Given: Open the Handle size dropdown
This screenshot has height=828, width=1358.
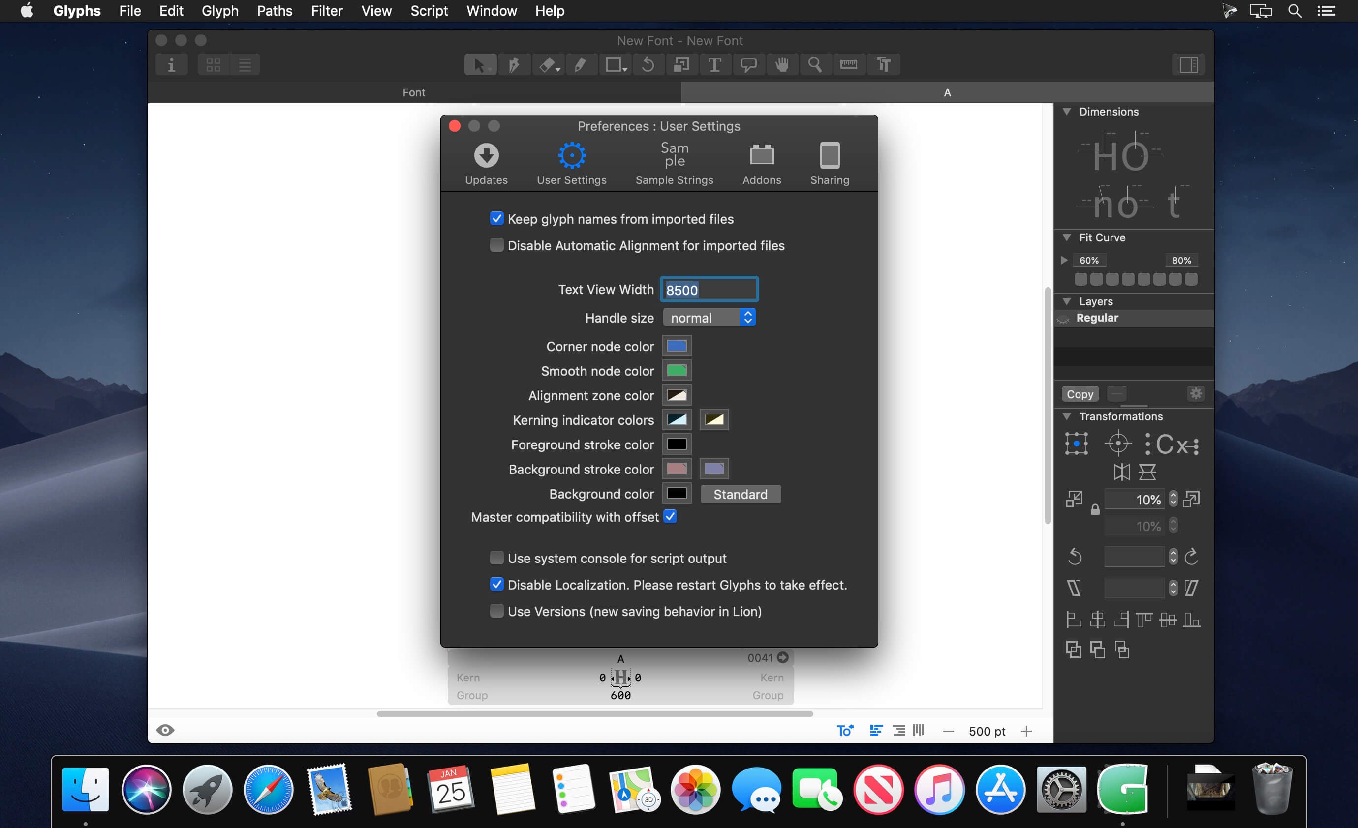Looking at the screenshot, I should [710, 318].
